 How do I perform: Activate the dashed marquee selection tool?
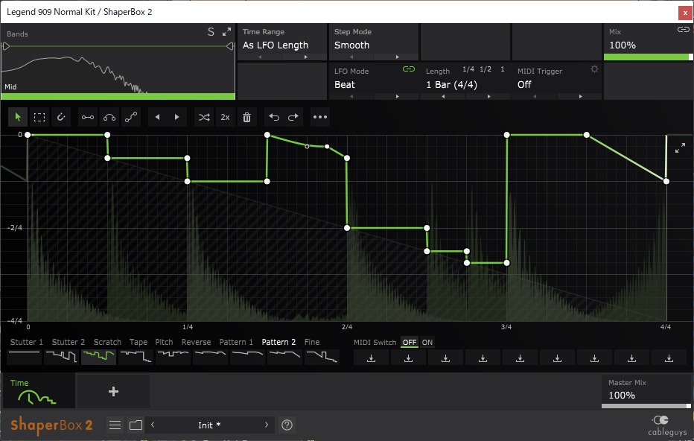39,118
